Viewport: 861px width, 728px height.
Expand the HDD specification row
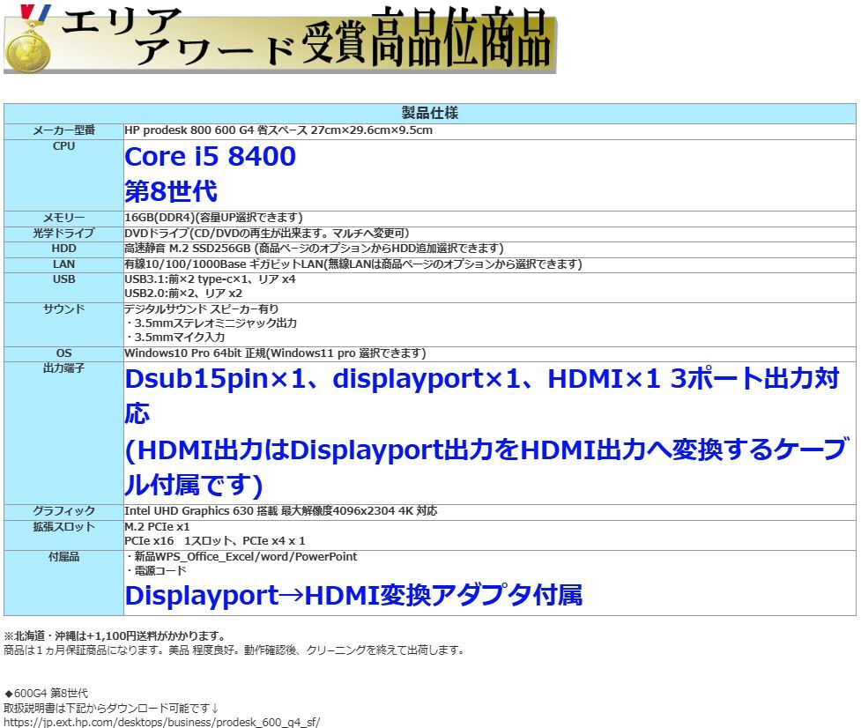(63, 249)
